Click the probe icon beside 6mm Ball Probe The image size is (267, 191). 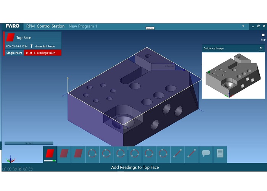[32, 46]
